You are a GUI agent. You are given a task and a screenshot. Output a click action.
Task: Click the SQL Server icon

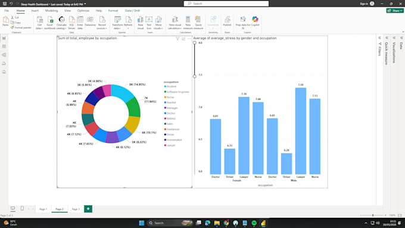(71, 23)
